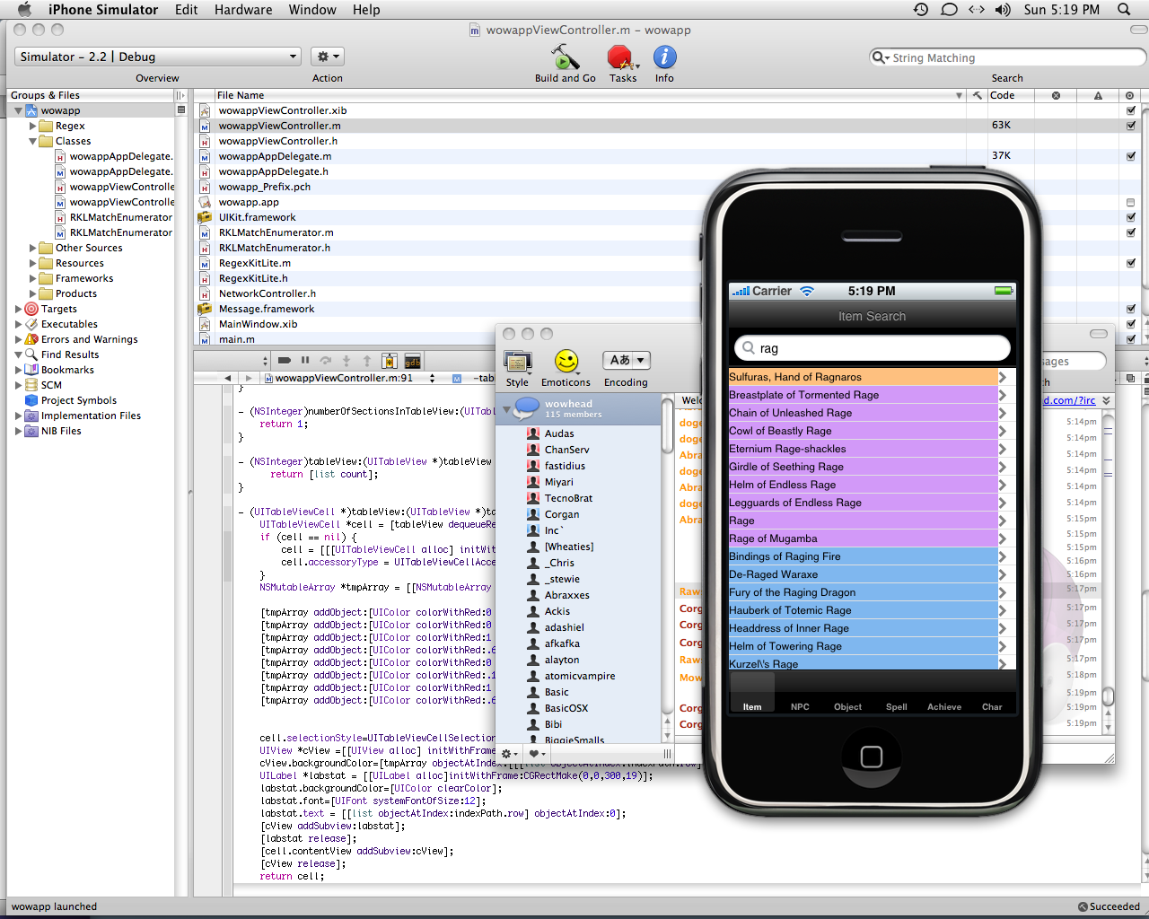The width and height of the screenshot is (1149, 919).
Task: Open the blue Info icon
Action: click(664, 57)
